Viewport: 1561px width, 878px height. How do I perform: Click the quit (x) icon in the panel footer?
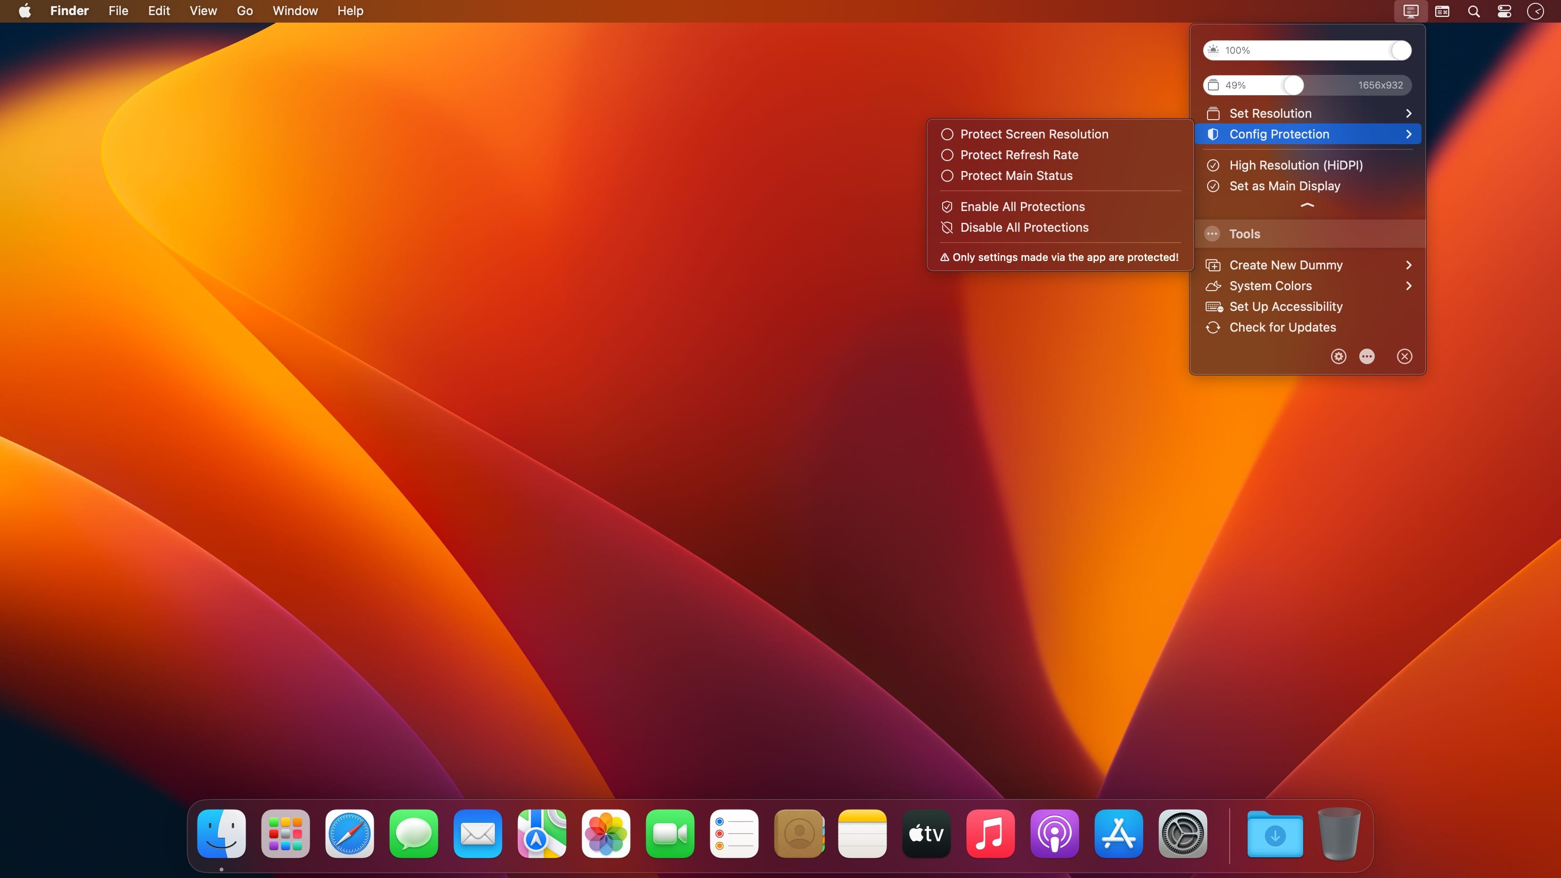pos(1404,356)
